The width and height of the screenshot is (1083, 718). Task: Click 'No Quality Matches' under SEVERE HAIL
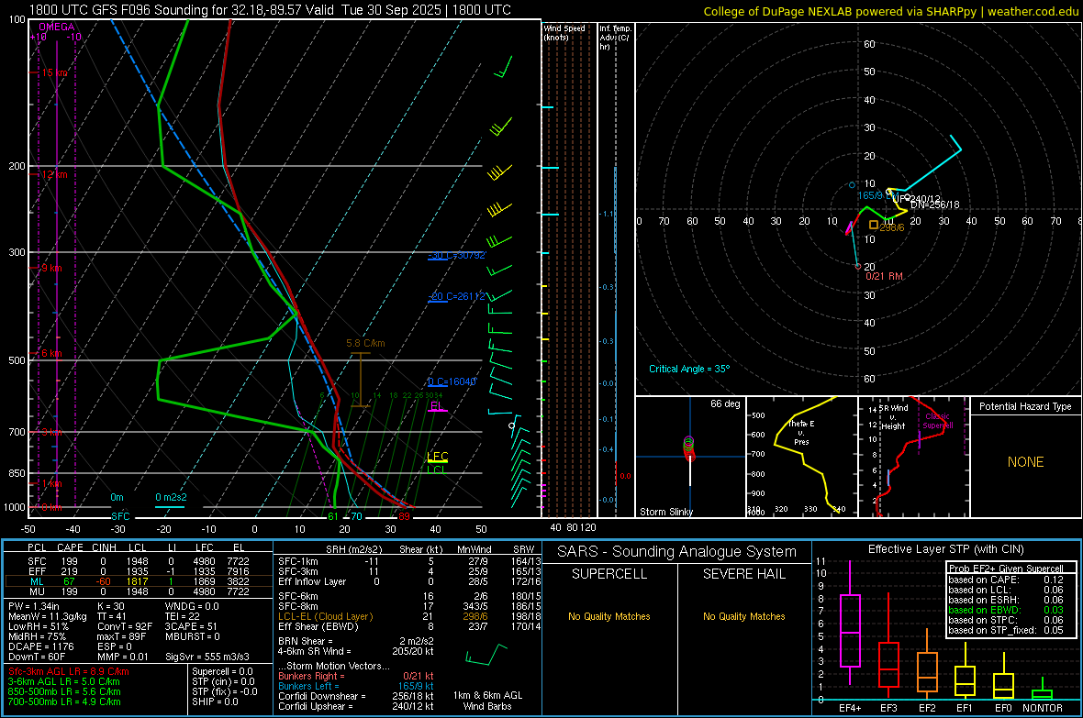coord(743,616)
